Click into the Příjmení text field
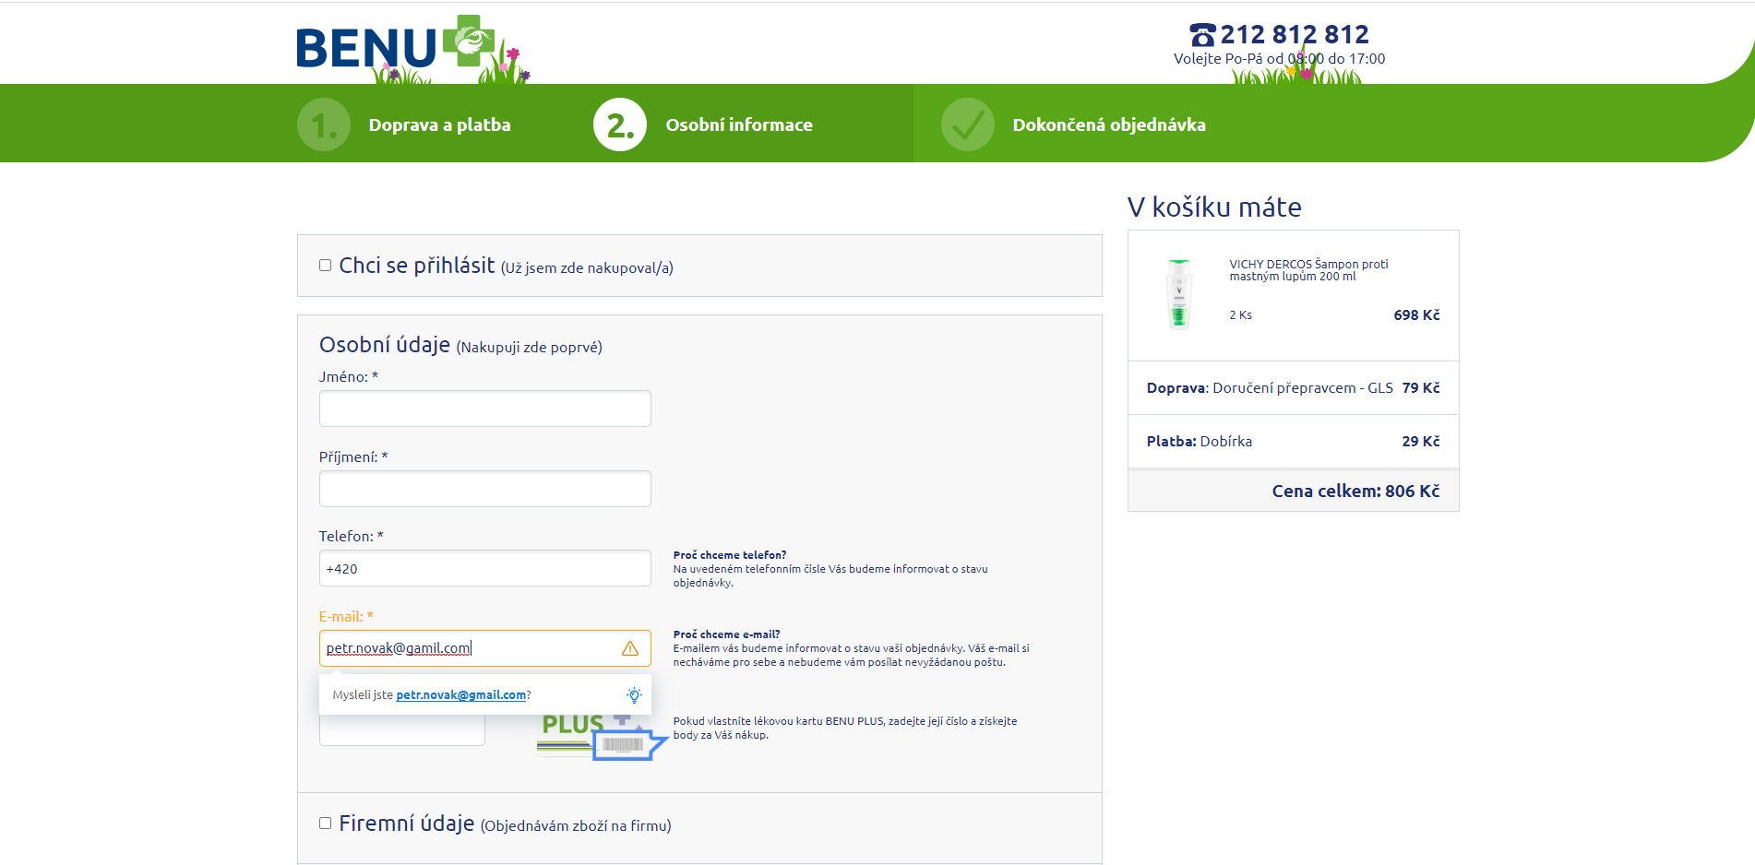Screen dimensions: 1755x865 pyautogui.click(x=484, y=489)
